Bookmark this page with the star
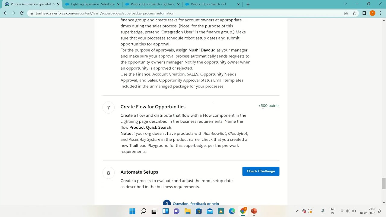 354,13
